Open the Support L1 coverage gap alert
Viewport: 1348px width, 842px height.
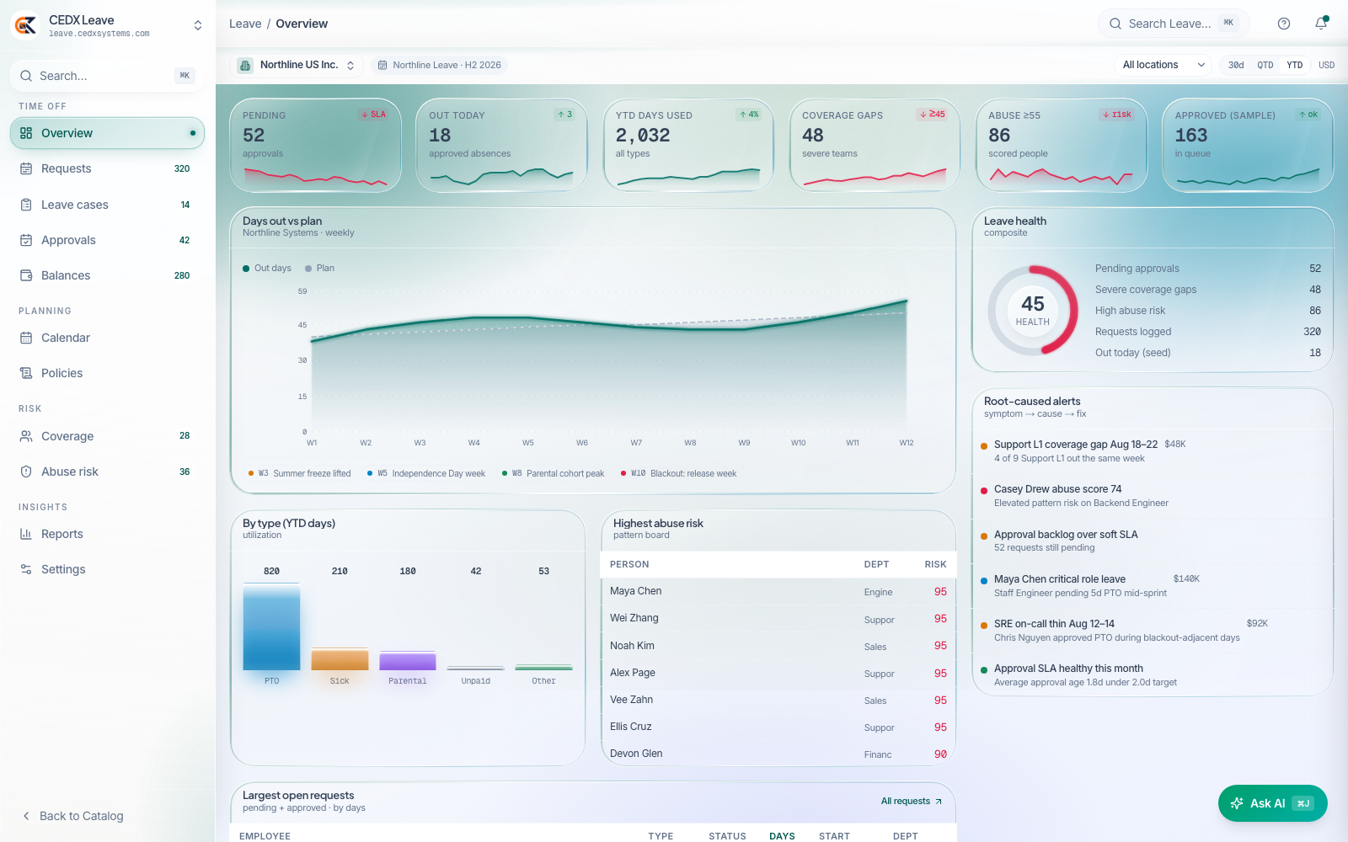point(1153,451)
